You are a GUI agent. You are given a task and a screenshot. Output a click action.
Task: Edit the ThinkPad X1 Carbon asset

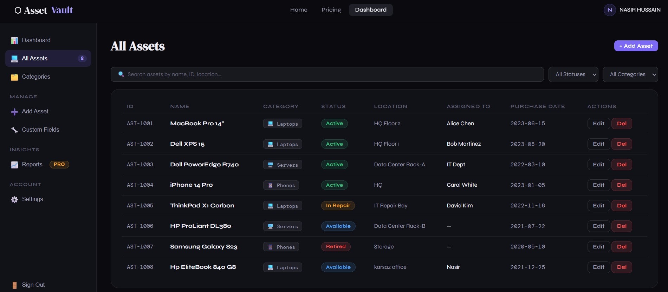click(x=598, y=206)
